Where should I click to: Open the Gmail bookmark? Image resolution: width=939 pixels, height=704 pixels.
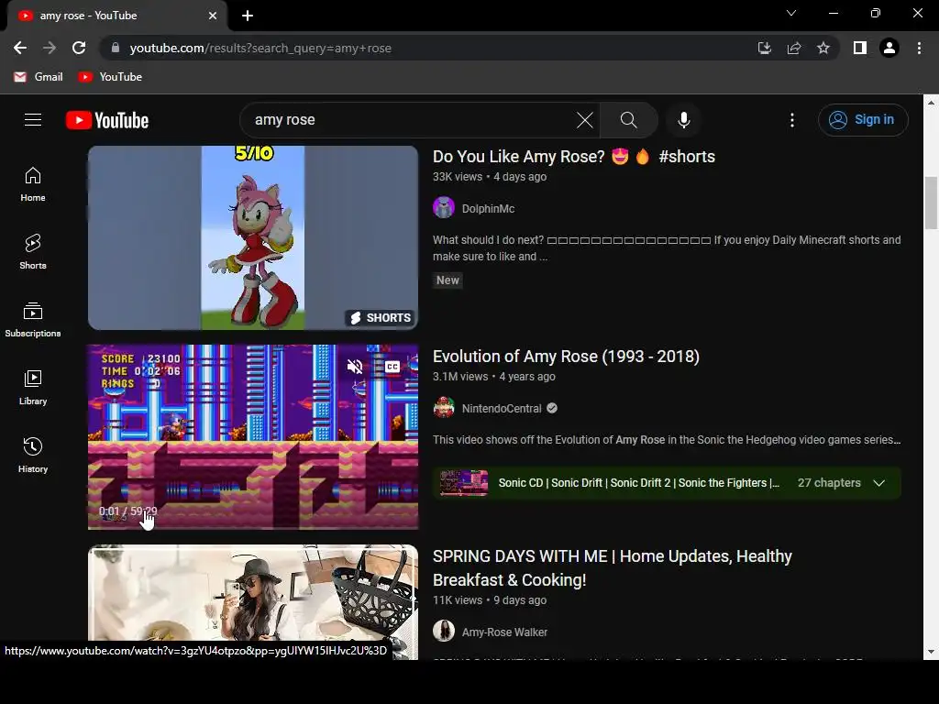[x=39, y=77]
